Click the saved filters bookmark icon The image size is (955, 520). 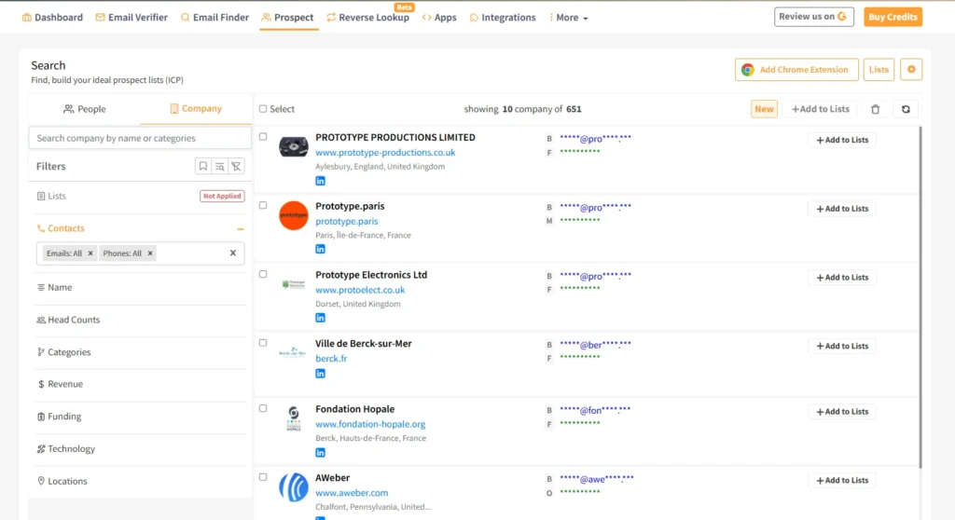[202, 166]
